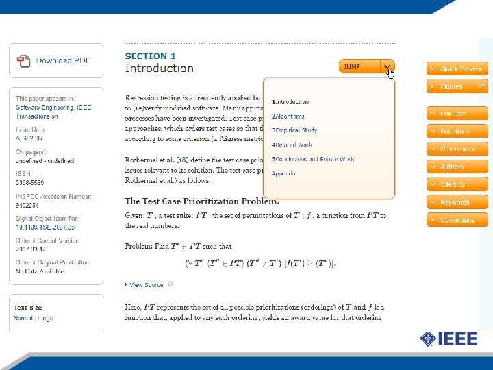Open citation reference [18] link

[x=182, y=160]
